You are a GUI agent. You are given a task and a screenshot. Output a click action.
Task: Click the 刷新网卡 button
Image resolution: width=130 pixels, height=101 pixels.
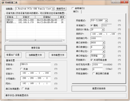(x=61, y=9)
